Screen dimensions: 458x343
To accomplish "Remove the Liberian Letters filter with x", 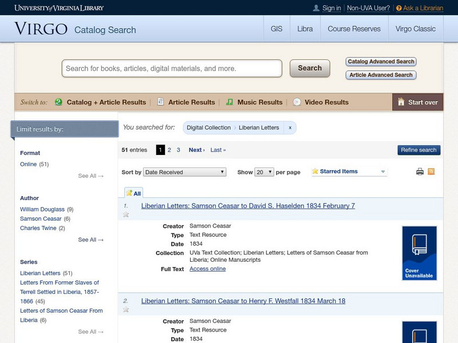I will click(x=290, y=127).
